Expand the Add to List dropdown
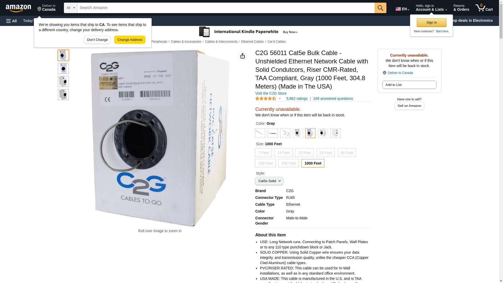 coord(409,85)
